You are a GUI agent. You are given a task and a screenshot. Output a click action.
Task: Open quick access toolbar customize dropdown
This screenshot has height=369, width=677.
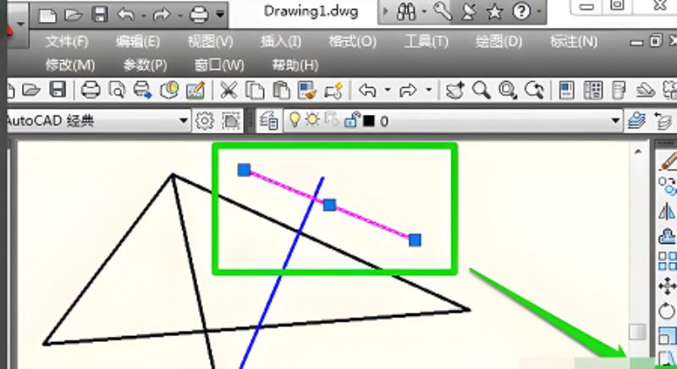tap(220, 15)
